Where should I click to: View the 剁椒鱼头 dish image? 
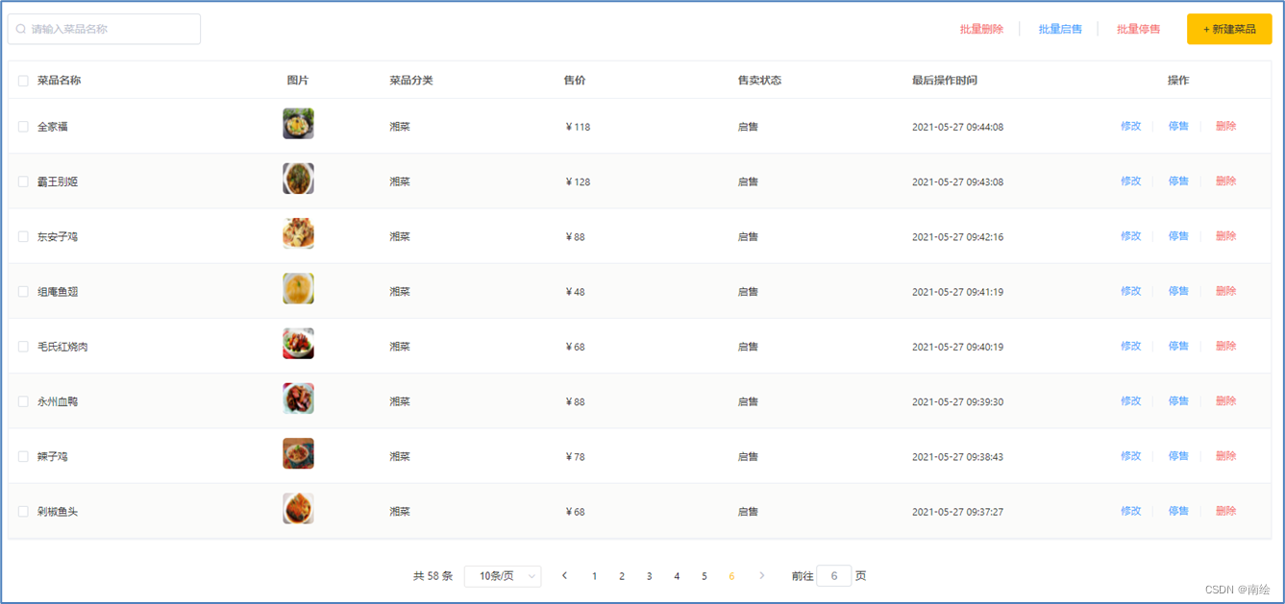[298, 509]
